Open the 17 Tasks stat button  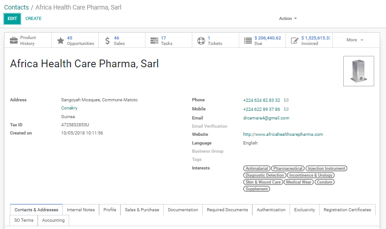(x=169, y=40)
